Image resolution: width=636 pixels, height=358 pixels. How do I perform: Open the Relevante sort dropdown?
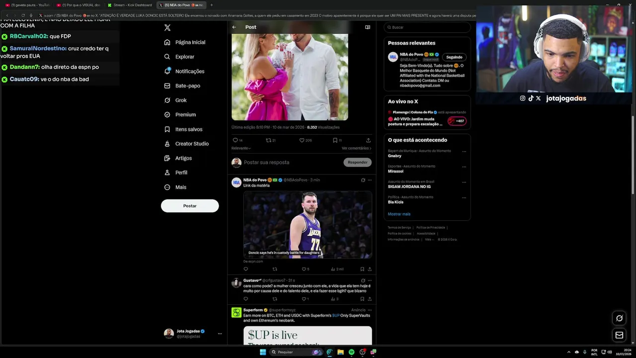click(241, 148)
